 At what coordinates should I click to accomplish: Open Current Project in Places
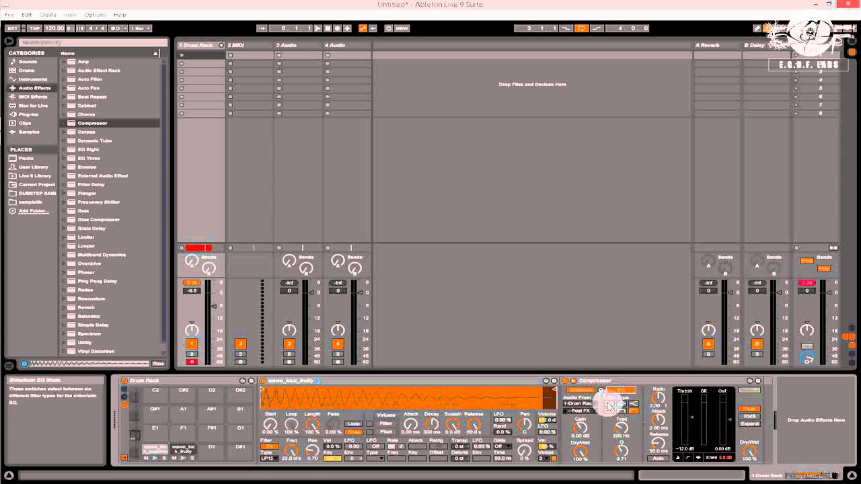[36, 184]
